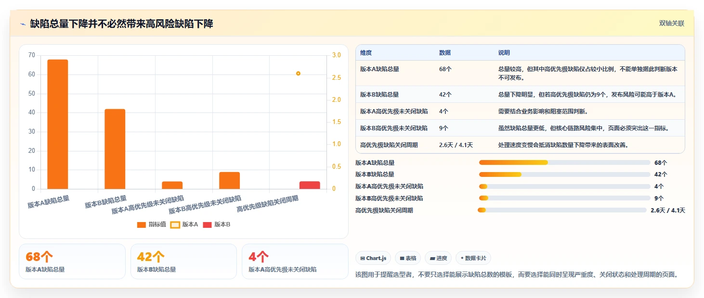The image size is (704, 298).
Task: Click the 版本A高优先级未关闭缺陷 chart bar
Action: (172, 185)
